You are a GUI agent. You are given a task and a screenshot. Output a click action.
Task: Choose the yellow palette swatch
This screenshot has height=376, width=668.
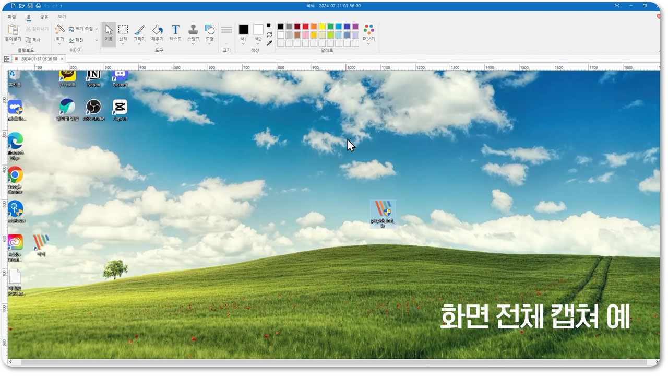tap(322, 27)
